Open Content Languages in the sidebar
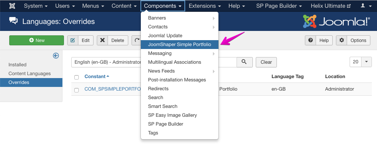The width and height of the screenshot is (377, 151). coord(30,74)
